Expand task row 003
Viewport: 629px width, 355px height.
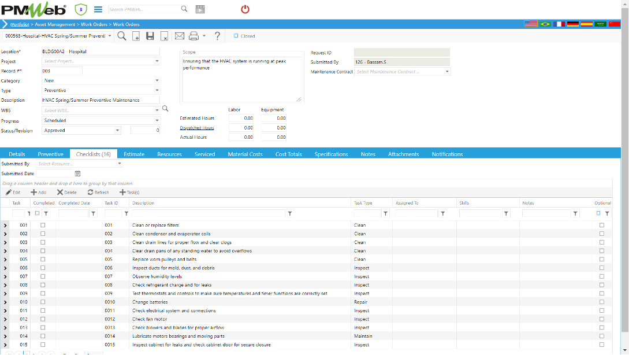5,243
